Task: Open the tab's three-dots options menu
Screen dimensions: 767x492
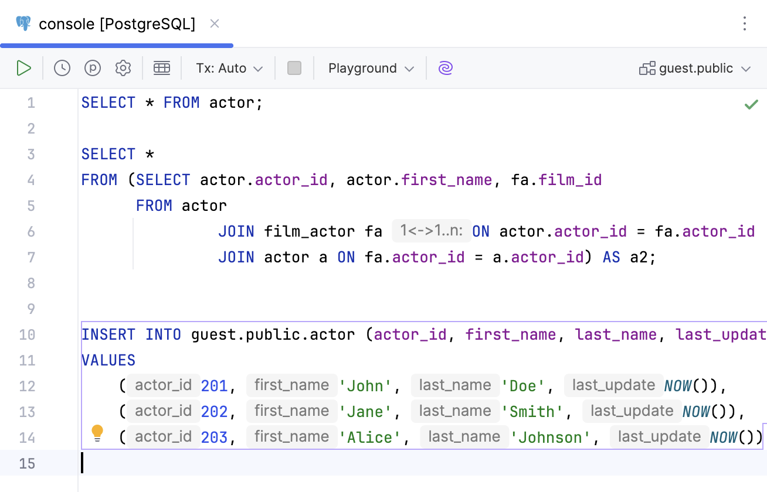Action: 745,23
